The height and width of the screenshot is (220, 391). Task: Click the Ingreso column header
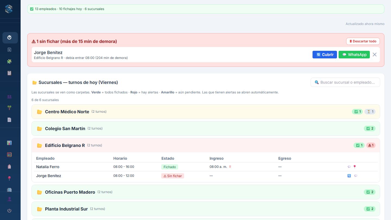(217, 158)
